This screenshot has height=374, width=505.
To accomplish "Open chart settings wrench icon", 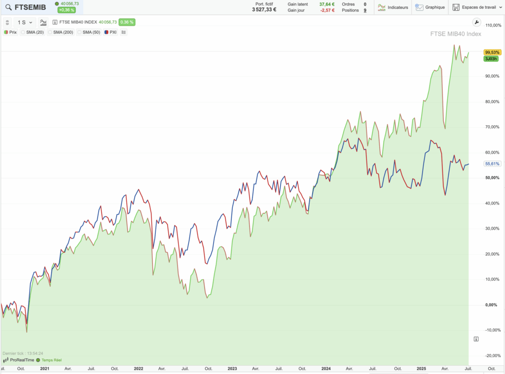I will pos(476,22).
